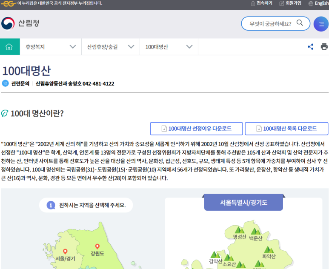
Task: Open the hamburger main menu button
Action: point(321,24)
